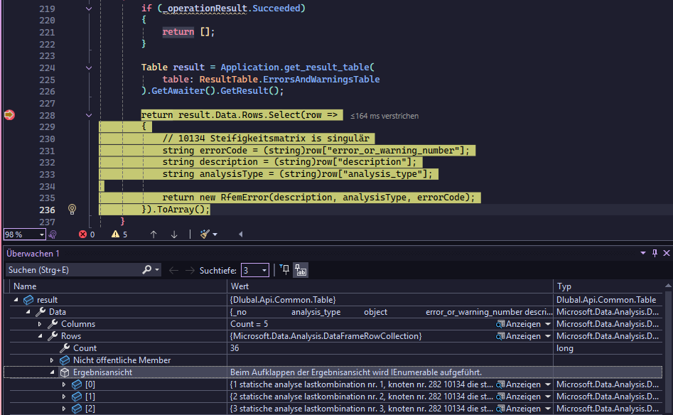Click Anzeigen visualizer for the Rows entry
This screenshot has height=415, width=673.
point(523,336)
